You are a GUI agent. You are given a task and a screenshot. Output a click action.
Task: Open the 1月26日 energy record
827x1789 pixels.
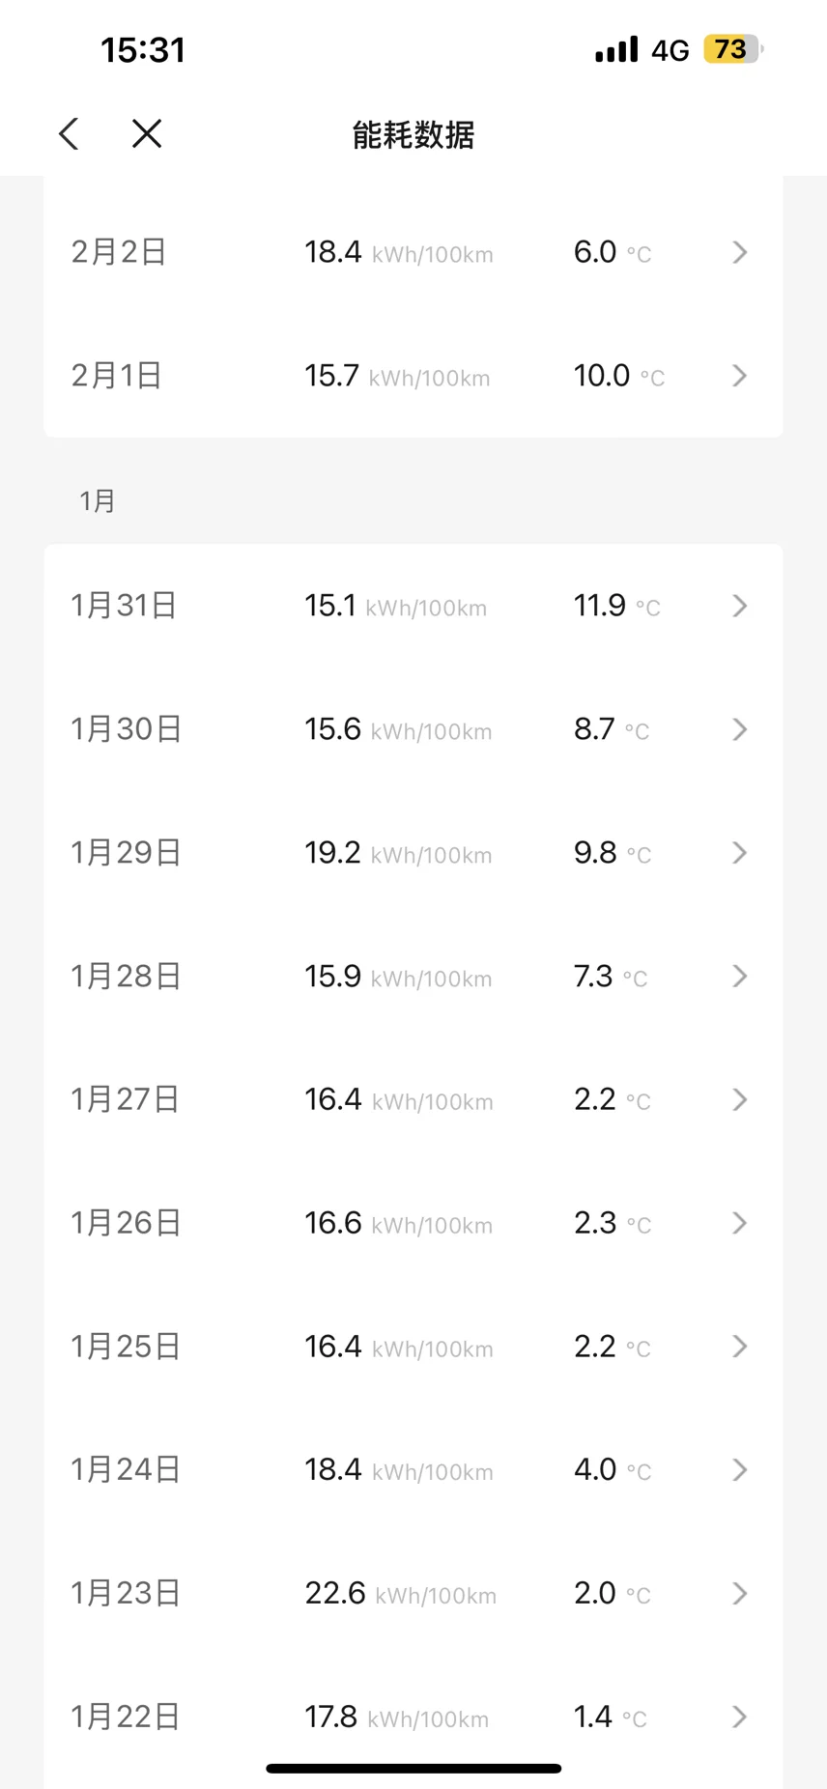[x=413, y=1223]
